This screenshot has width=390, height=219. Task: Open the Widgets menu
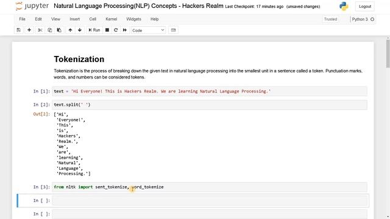pos(133,19)
